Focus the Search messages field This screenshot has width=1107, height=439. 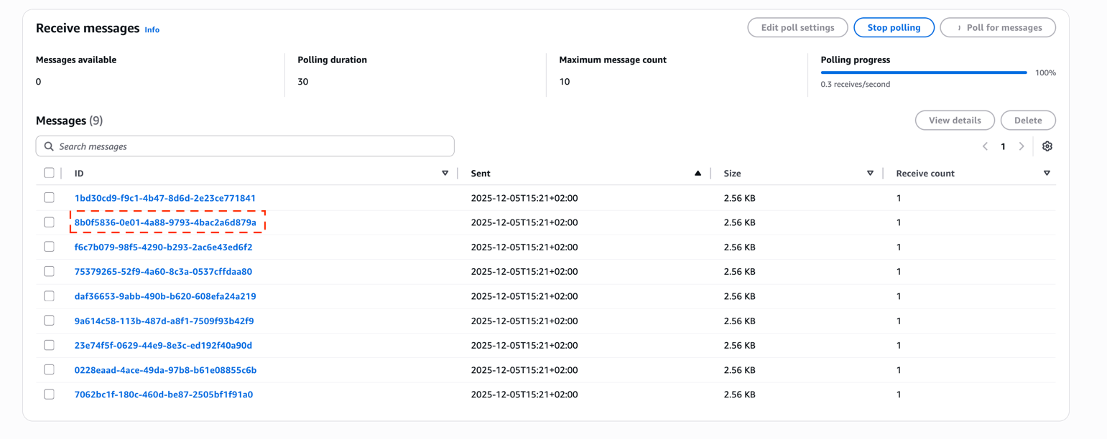(x=251, y=146)
